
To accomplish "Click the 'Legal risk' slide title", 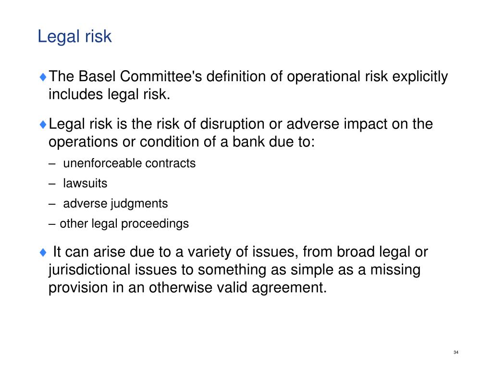I will [74, 37].
